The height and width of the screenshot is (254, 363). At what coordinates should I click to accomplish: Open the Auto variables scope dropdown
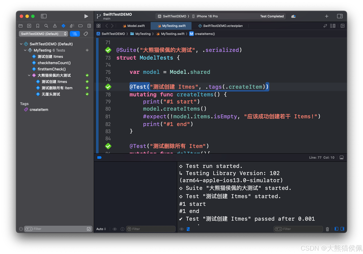click(x=101, y=229)
